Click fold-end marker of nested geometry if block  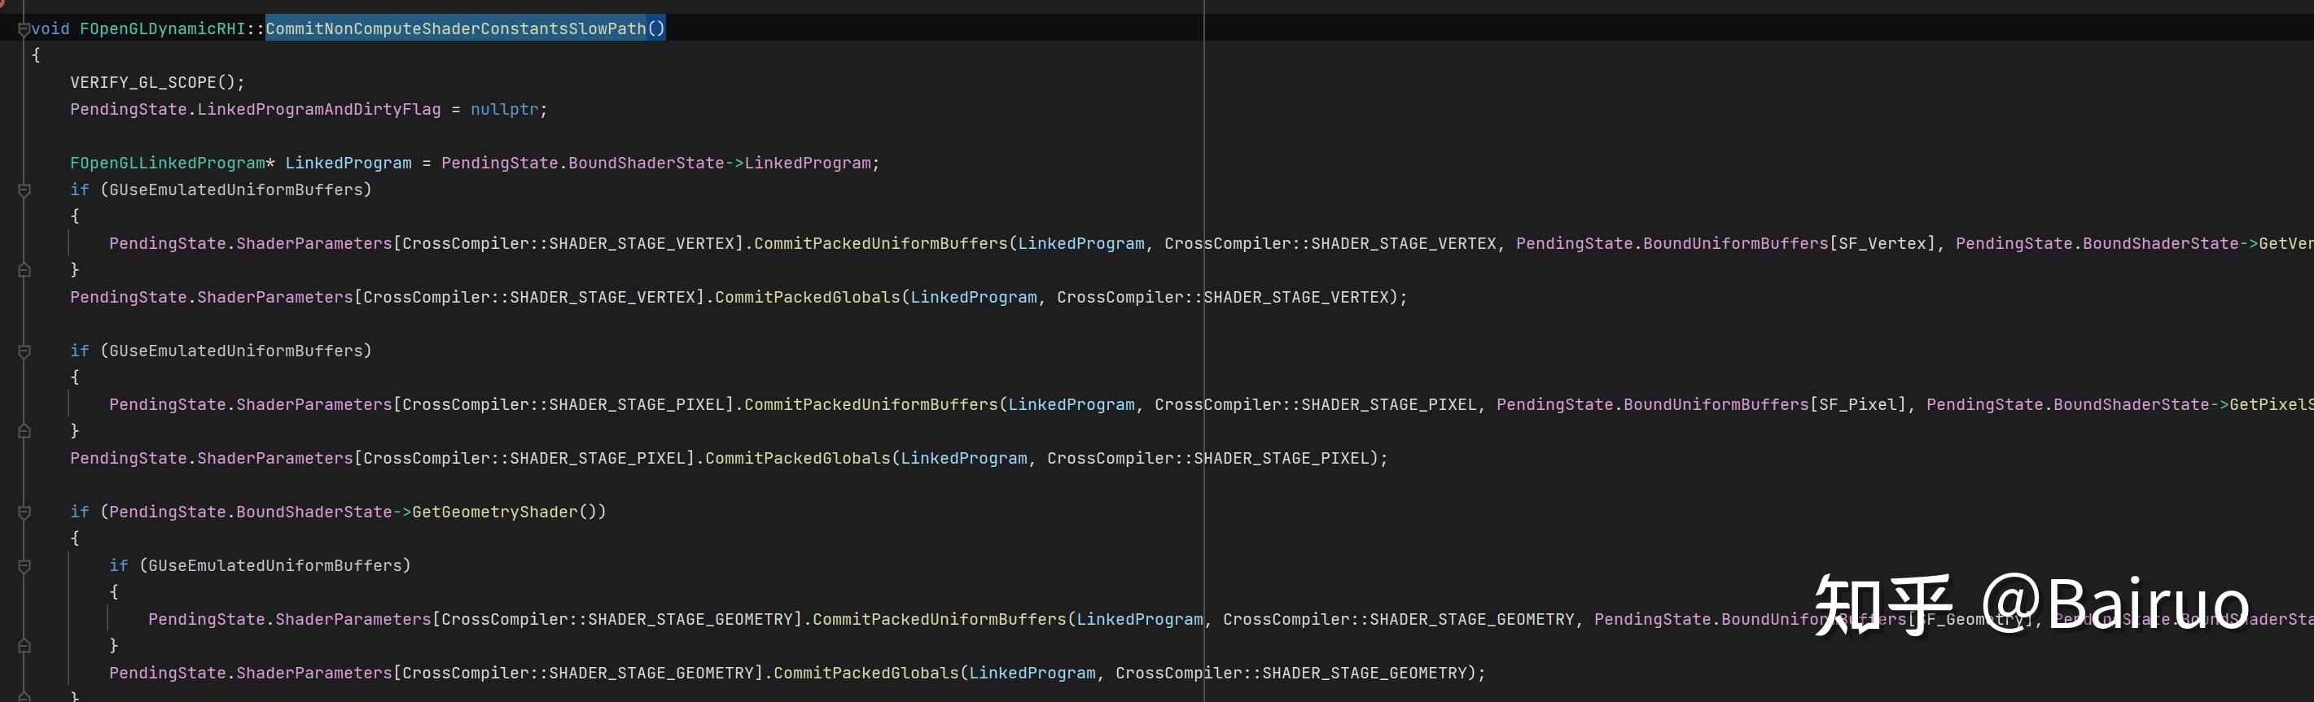click(24, 647)
